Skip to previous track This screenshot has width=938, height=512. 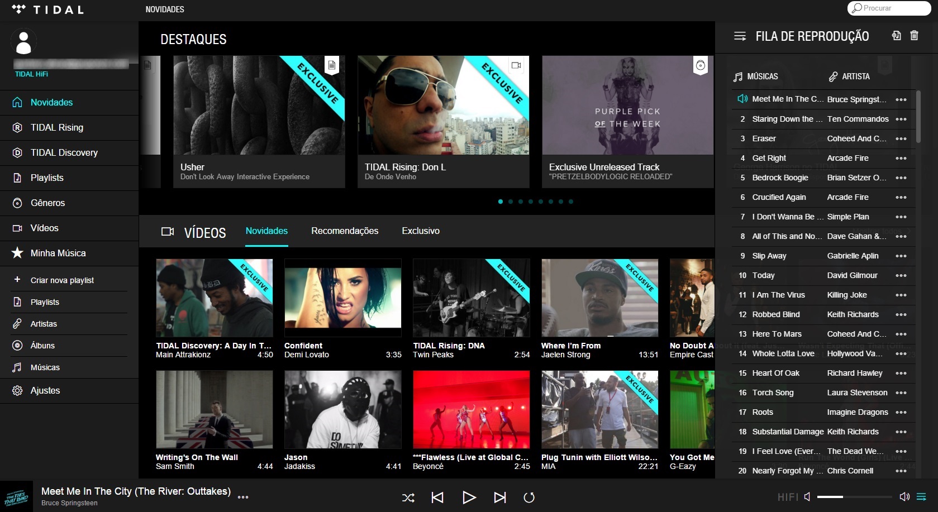point(437,497)
